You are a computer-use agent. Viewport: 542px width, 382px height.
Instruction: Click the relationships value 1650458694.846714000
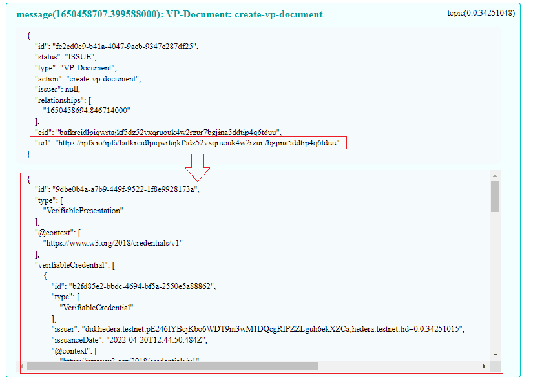[87, 111]
